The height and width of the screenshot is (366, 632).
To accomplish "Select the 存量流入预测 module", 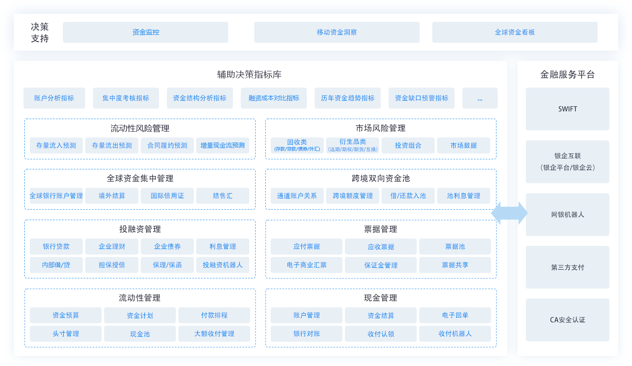I will tap(56, 145).
